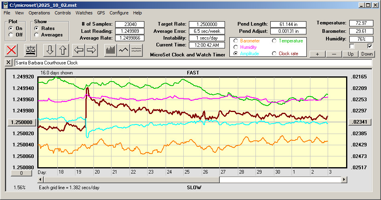Click the down arrow toolbar icon
Viewport: 381px width, 200px height.
[x=50, y=50]
